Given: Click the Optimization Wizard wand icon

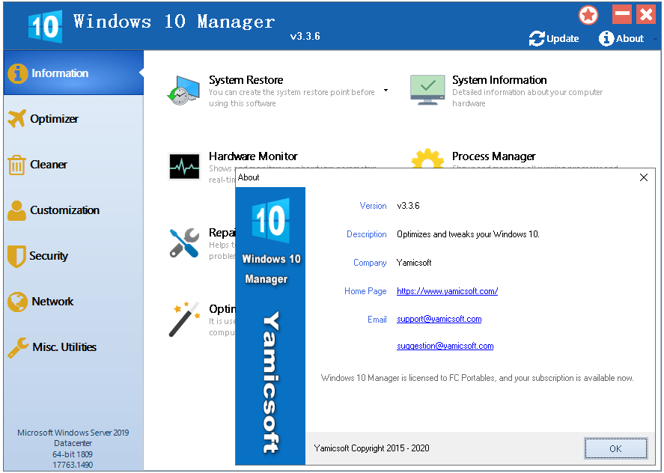Looking at the screenshot, I should pos(184,320).
